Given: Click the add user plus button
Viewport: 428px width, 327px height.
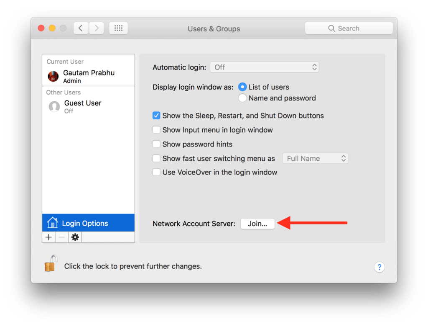Looking at the screenshot, I should pyautogui.click(x=49, y=237).
